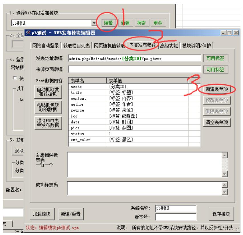Image resolution: width=243 pixels, height=235 pixels.
Task: Click the 保存模块 button
Action: (221, 214)
